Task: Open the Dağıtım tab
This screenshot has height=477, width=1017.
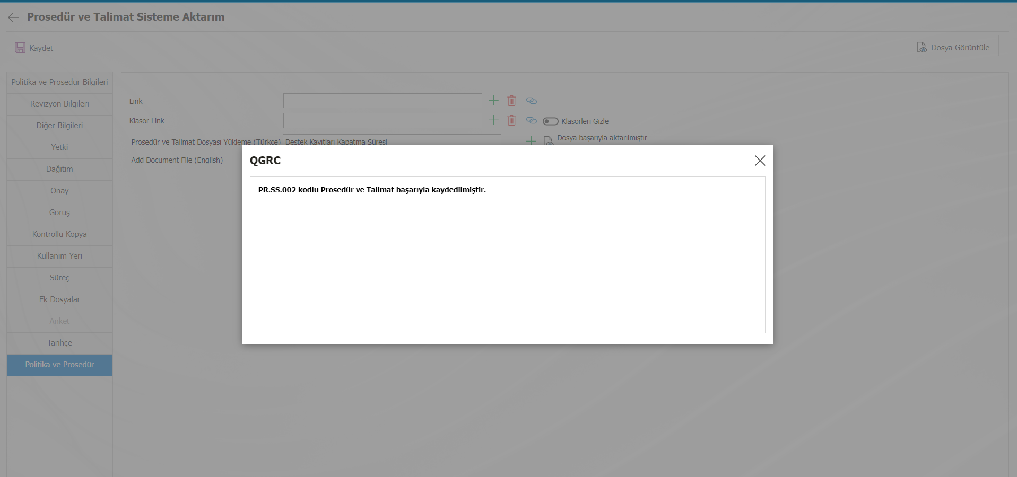Action: pyautogui.click(x=59, y=169)
